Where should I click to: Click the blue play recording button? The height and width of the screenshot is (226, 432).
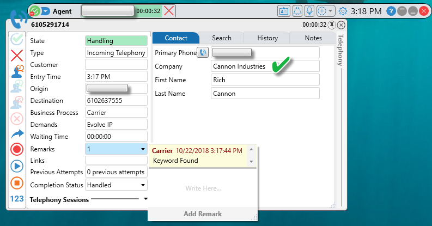(17, 166)
